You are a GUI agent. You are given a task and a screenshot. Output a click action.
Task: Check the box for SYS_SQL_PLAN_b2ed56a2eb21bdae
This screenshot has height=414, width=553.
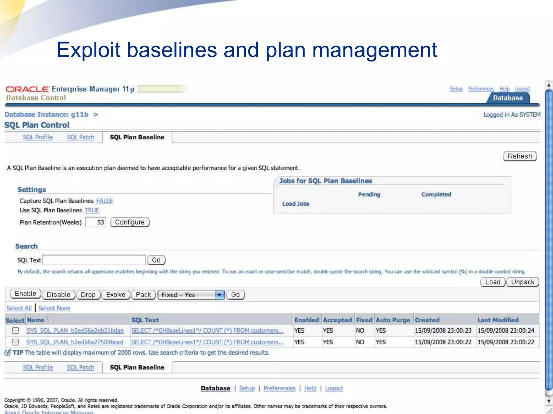click(16, 330)
